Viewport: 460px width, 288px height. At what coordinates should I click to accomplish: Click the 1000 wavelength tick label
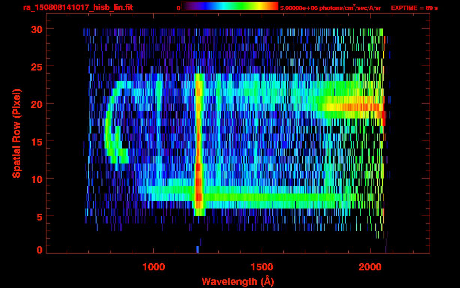[x=154, y=267]
